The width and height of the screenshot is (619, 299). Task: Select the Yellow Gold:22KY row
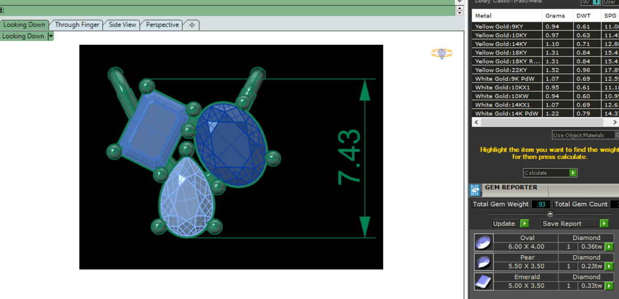545,70
